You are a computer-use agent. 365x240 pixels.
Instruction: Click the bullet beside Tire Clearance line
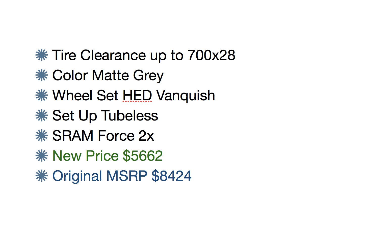[42, 55]
